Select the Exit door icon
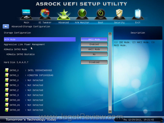The width and height of the screenshot is (164, 123). tap(138, 14)
